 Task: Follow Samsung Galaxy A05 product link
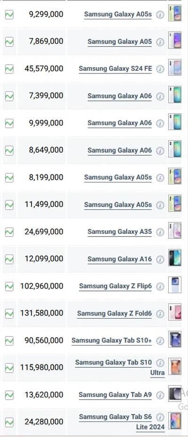(x=120, y=42)
